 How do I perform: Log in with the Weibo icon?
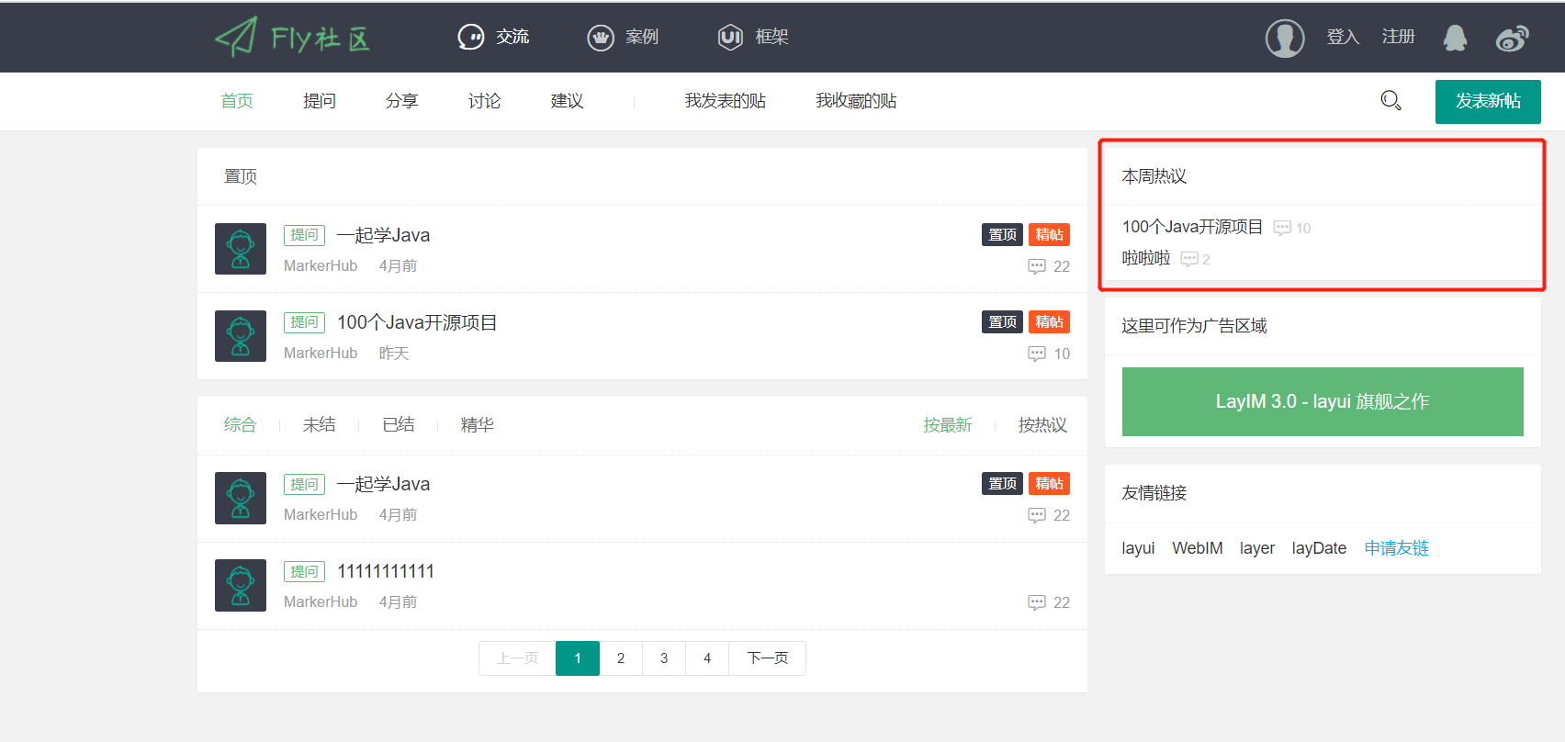(x=1512, y=38)
